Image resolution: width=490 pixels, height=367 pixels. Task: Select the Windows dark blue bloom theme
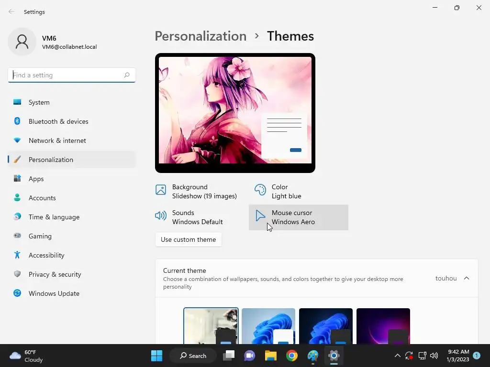[x=325, y=326]
